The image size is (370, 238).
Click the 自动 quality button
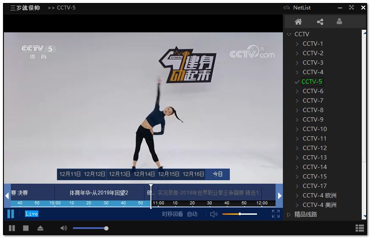click(192, 214)
